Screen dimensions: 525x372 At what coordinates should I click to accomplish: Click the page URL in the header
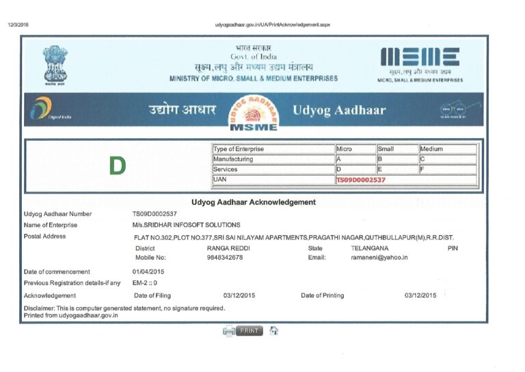pyautogui.click(x=272, y=25)
